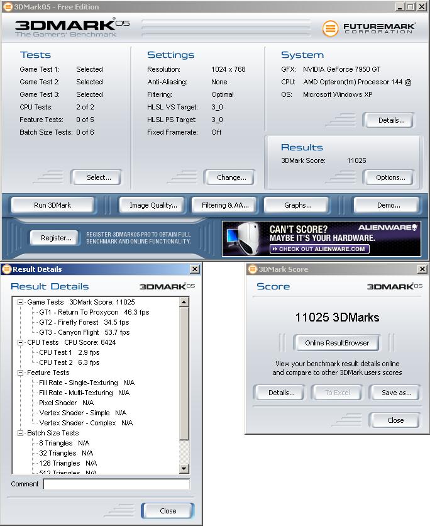
Task: Click the 'NVIDIA GeForce 7950 GT' text
Action: tap(341, 69)
